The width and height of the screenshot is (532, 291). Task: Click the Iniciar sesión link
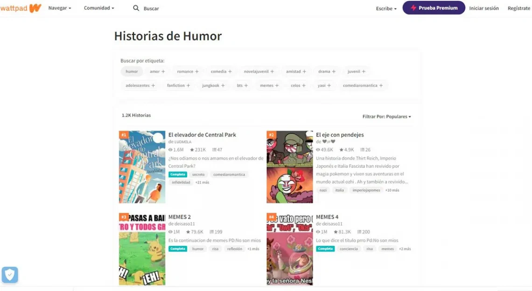click(484, 8)
